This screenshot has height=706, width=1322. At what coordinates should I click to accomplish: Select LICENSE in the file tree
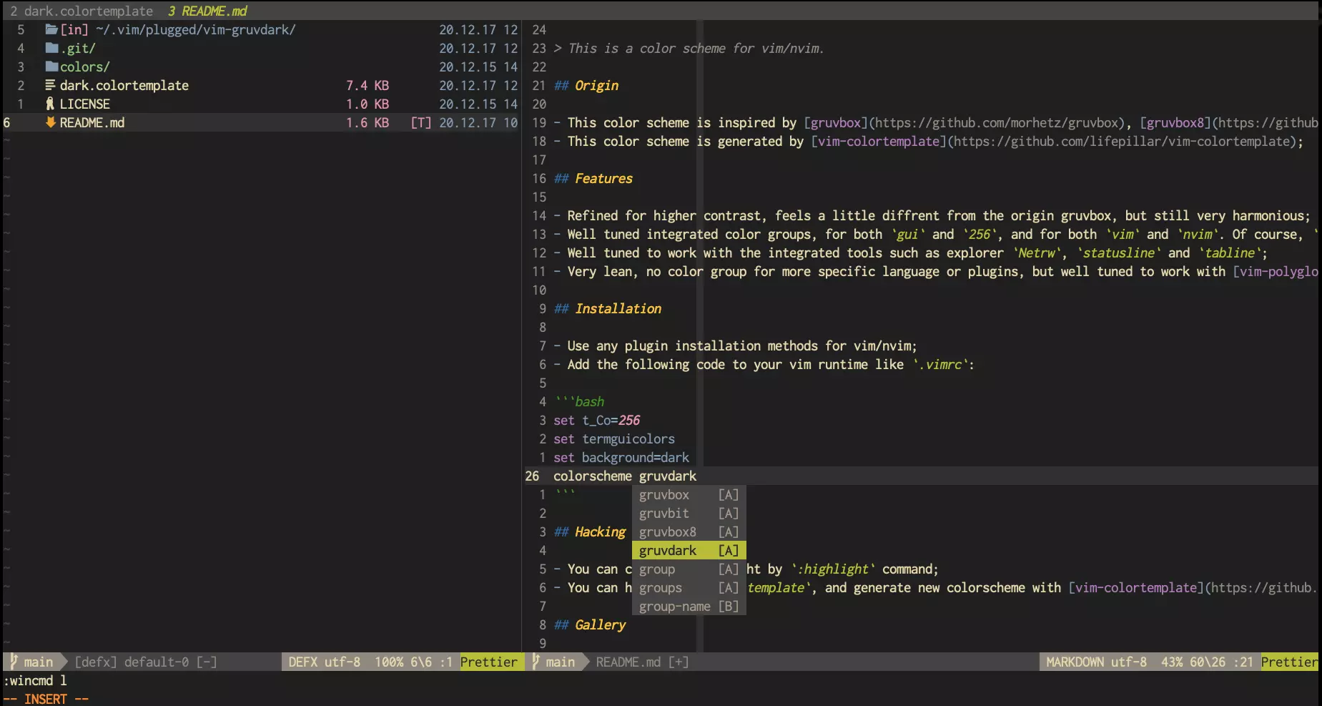click(x=84, y=104)
